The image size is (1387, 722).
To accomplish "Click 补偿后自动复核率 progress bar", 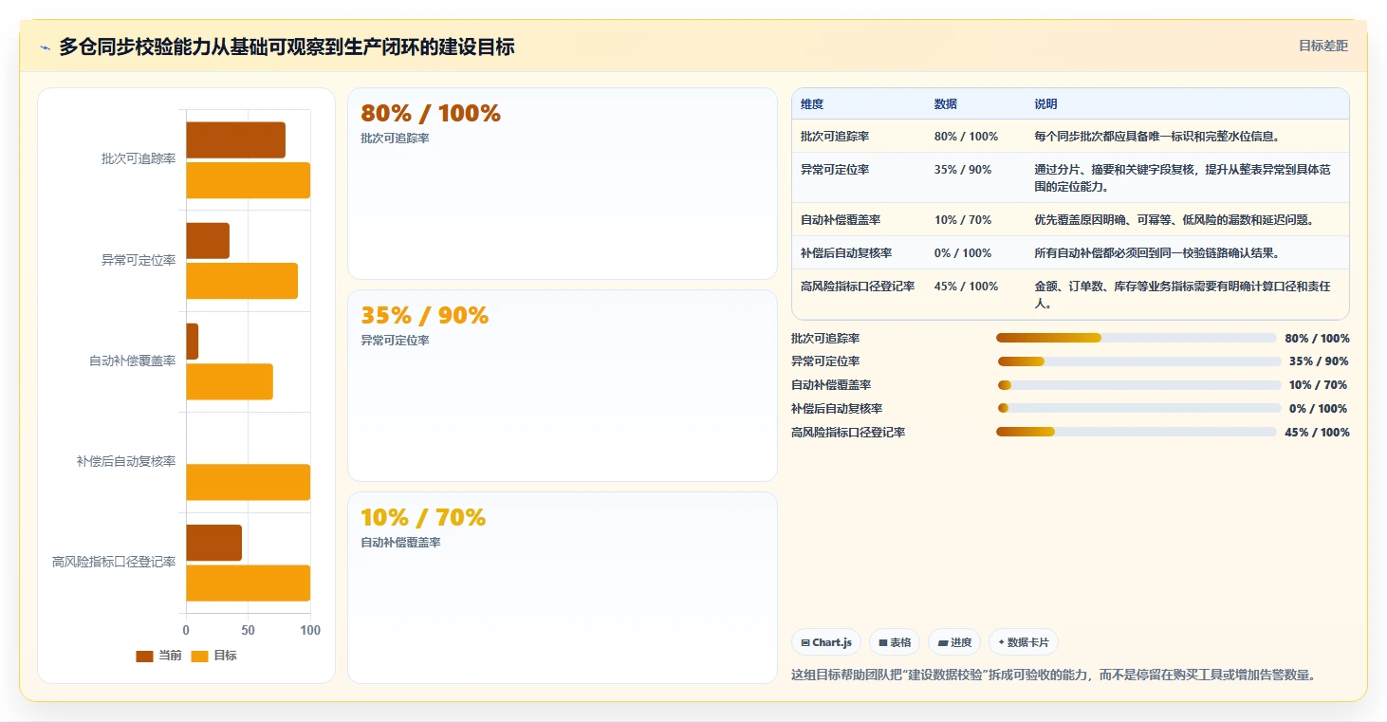I will point(1139,409).
